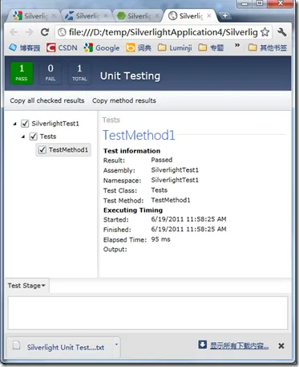Click the Test Class value Tests
299x367 pixels.
click(160, 190)
